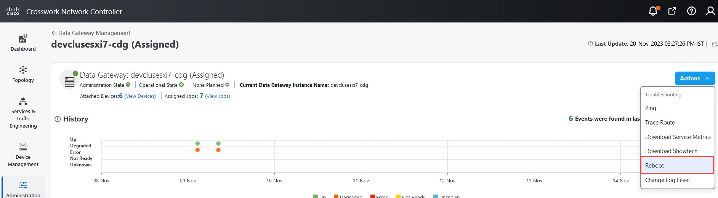This screenshot has height=198, width=718.
Task: Choose Download Service Metrics
Action: click(677, 137)
